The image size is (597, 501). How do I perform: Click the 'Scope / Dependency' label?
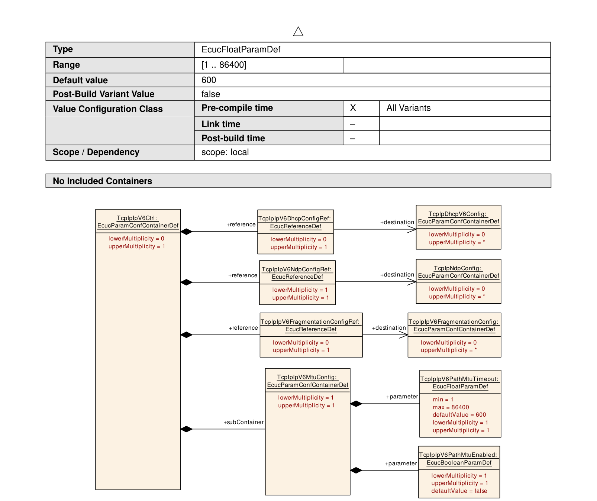[96, 152]
